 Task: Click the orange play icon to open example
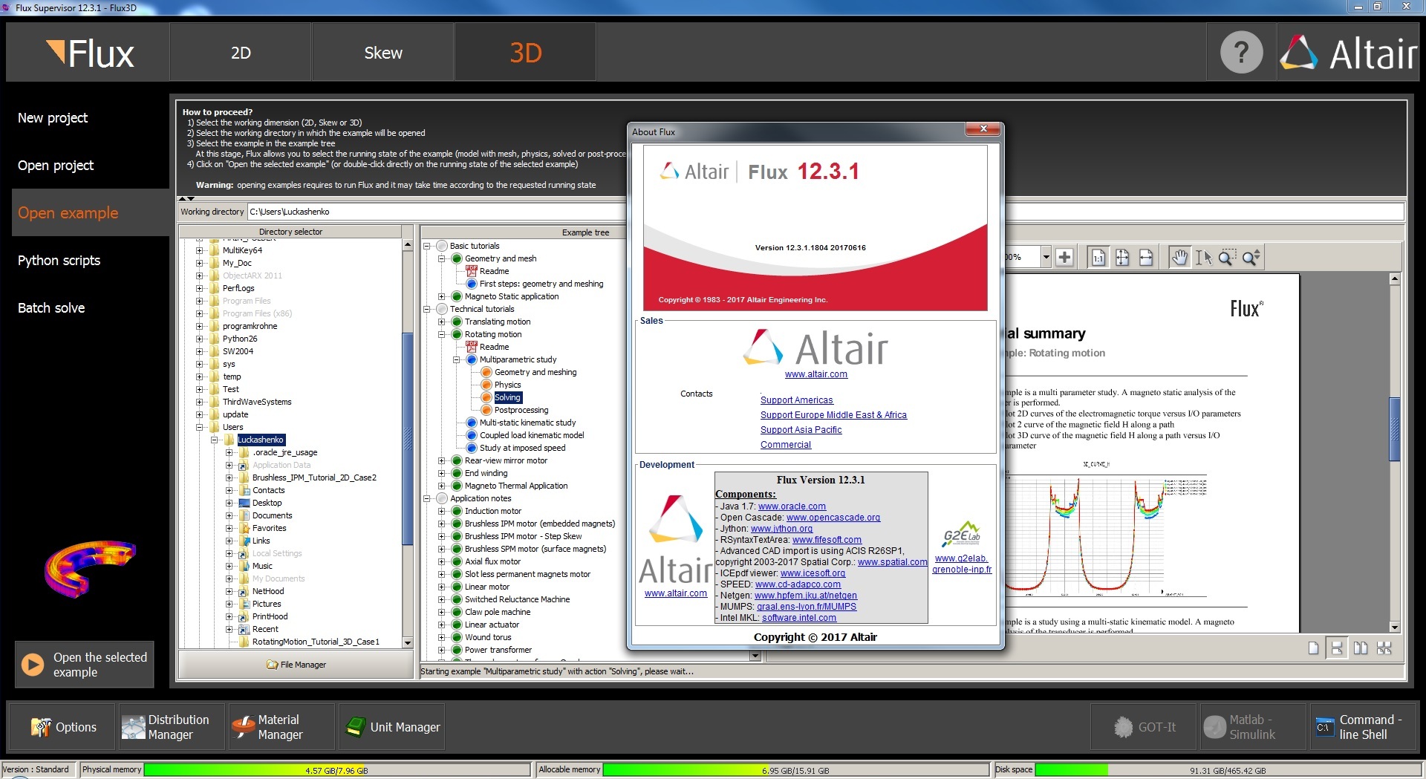[x=33, y=664]
